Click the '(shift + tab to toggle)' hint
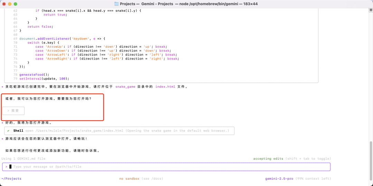This screenshot has width=373, height=186. 308,159
